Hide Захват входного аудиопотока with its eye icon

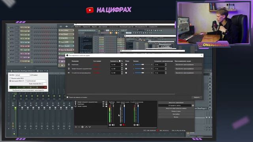(104, 102)
